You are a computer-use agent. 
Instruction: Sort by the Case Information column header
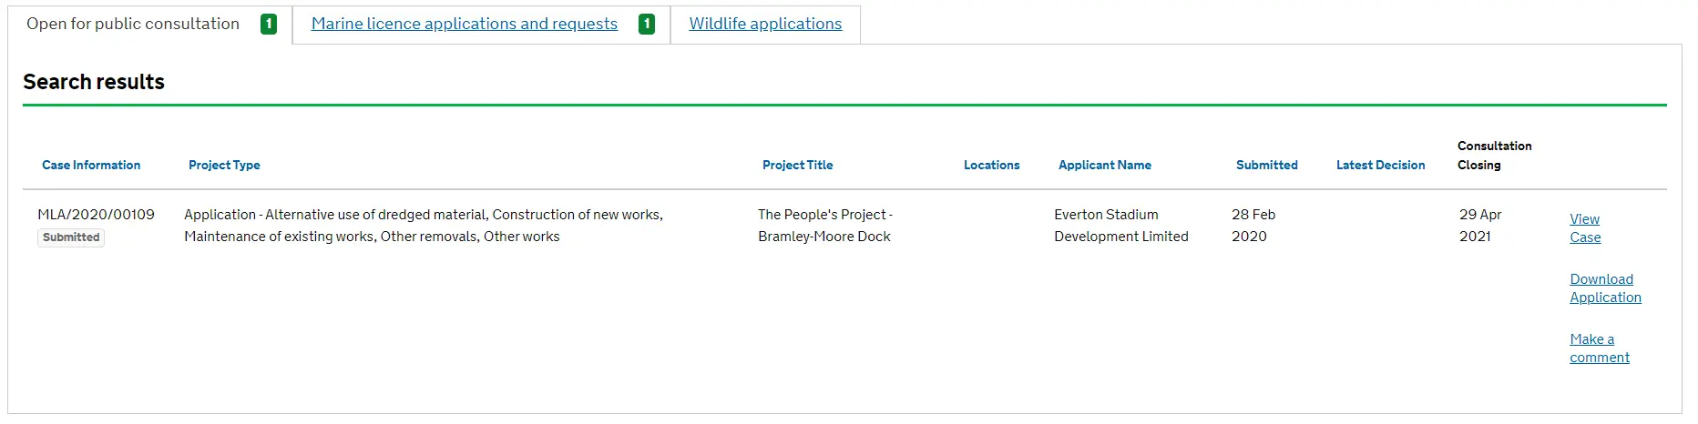(x=91, y=166)
